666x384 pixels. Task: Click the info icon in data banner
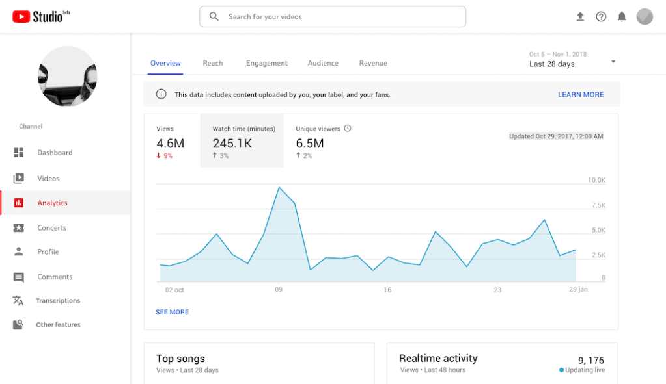pos(161,94)
